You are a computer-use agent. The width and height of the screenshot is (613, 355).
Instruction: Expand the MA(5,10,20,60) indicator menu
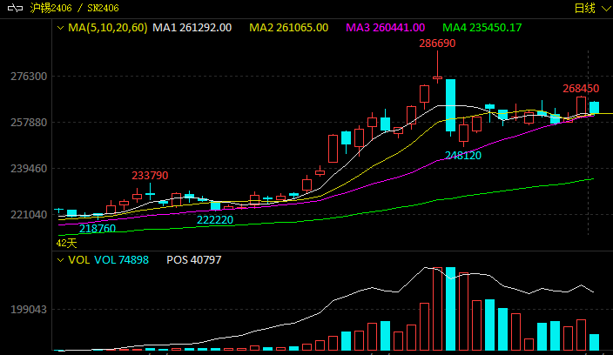[x=60, y=28]
